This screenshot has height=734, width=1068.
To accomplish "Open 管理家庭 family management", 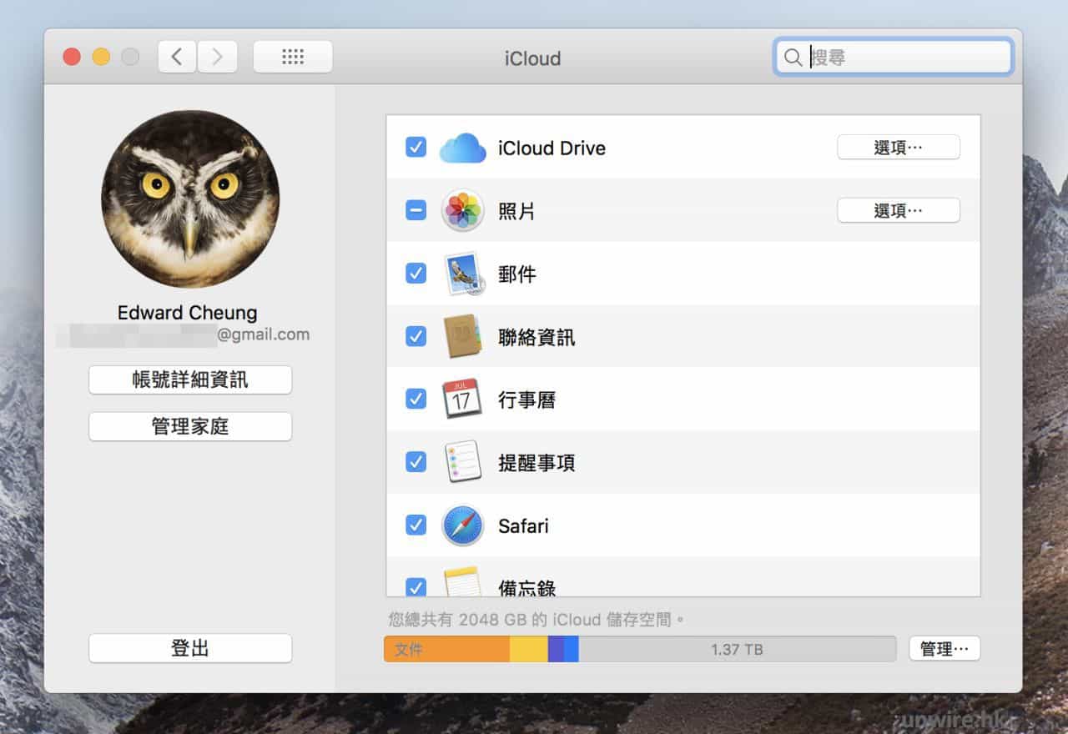I will click(x=190, y=427).
